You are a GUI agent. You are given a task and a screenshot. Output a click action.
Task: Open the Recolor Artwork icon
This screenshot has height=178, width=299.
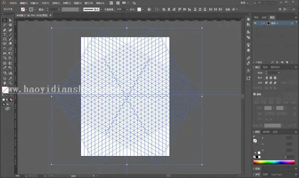tap(149, 9)
